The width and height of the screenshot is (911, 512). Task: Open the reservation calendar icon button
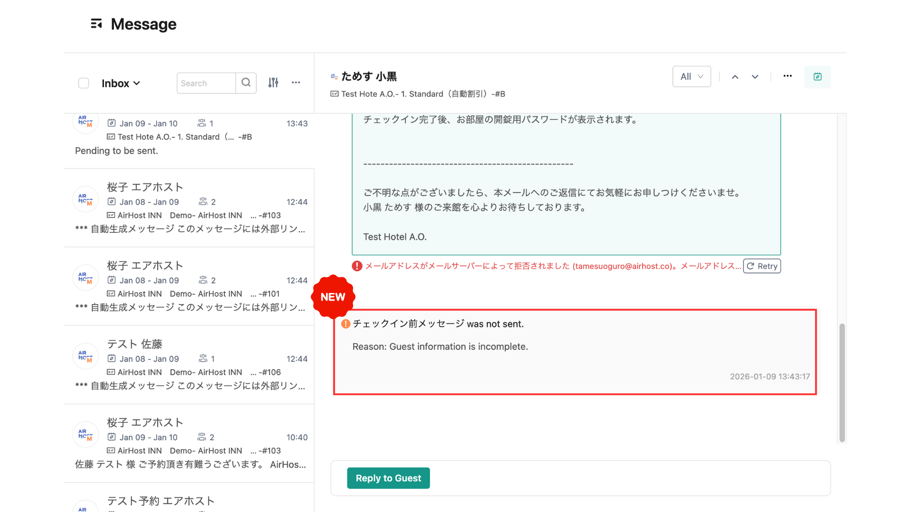pos(817,77)
